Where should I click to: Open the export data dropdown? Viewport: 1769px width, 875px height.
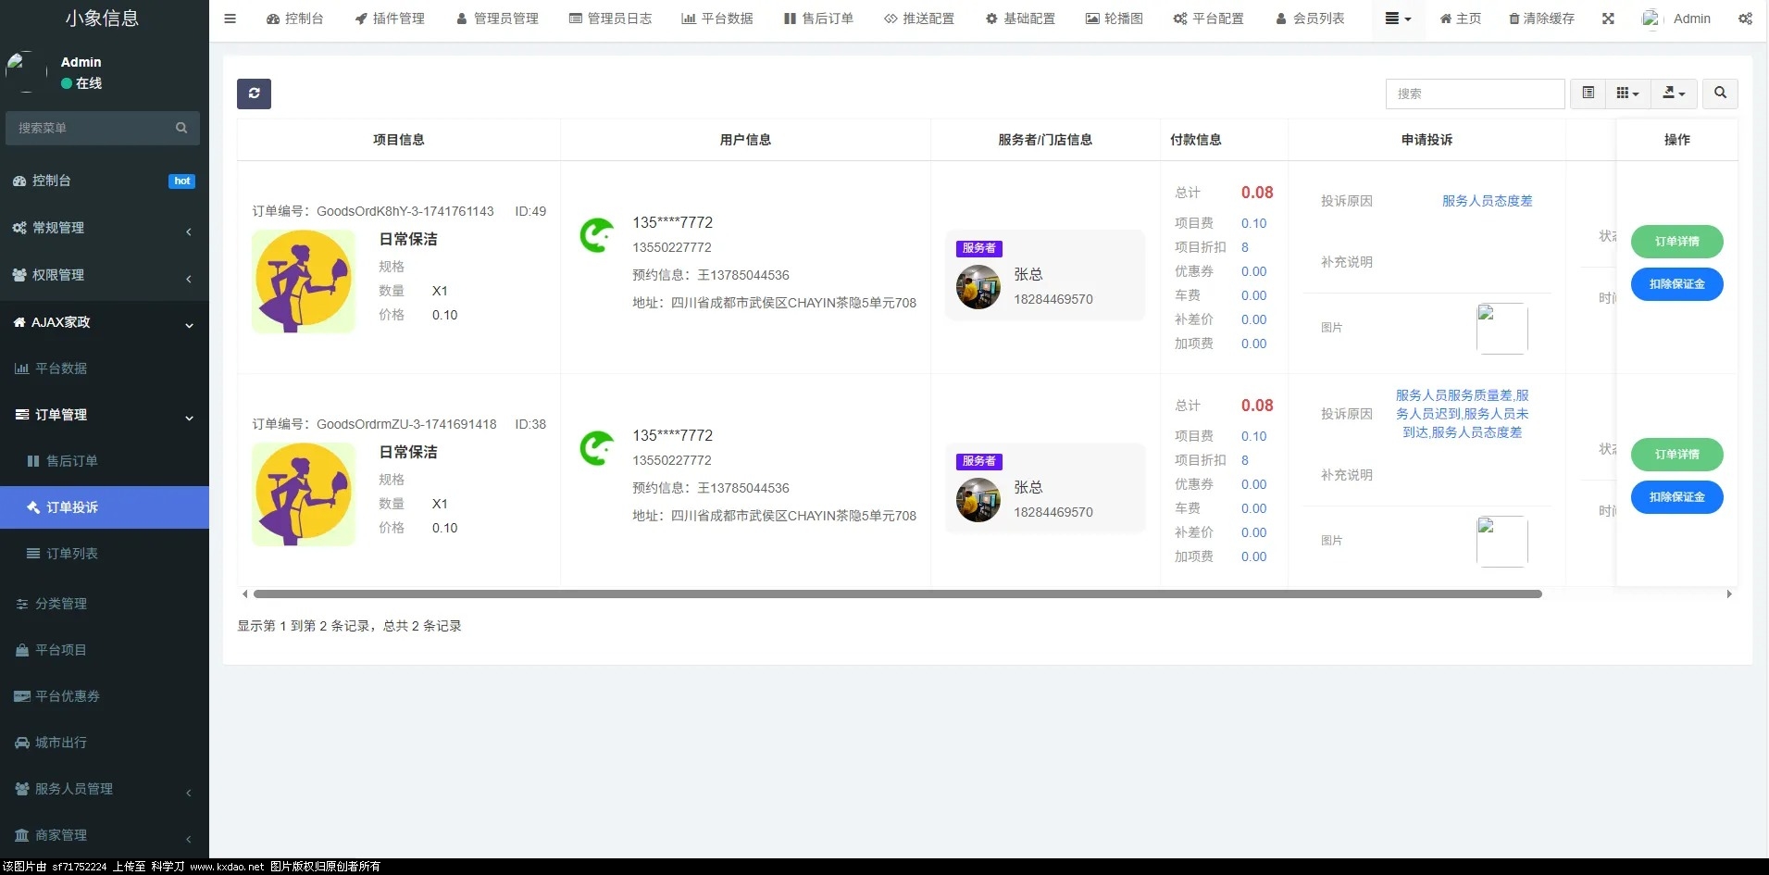pos(1674,94)
